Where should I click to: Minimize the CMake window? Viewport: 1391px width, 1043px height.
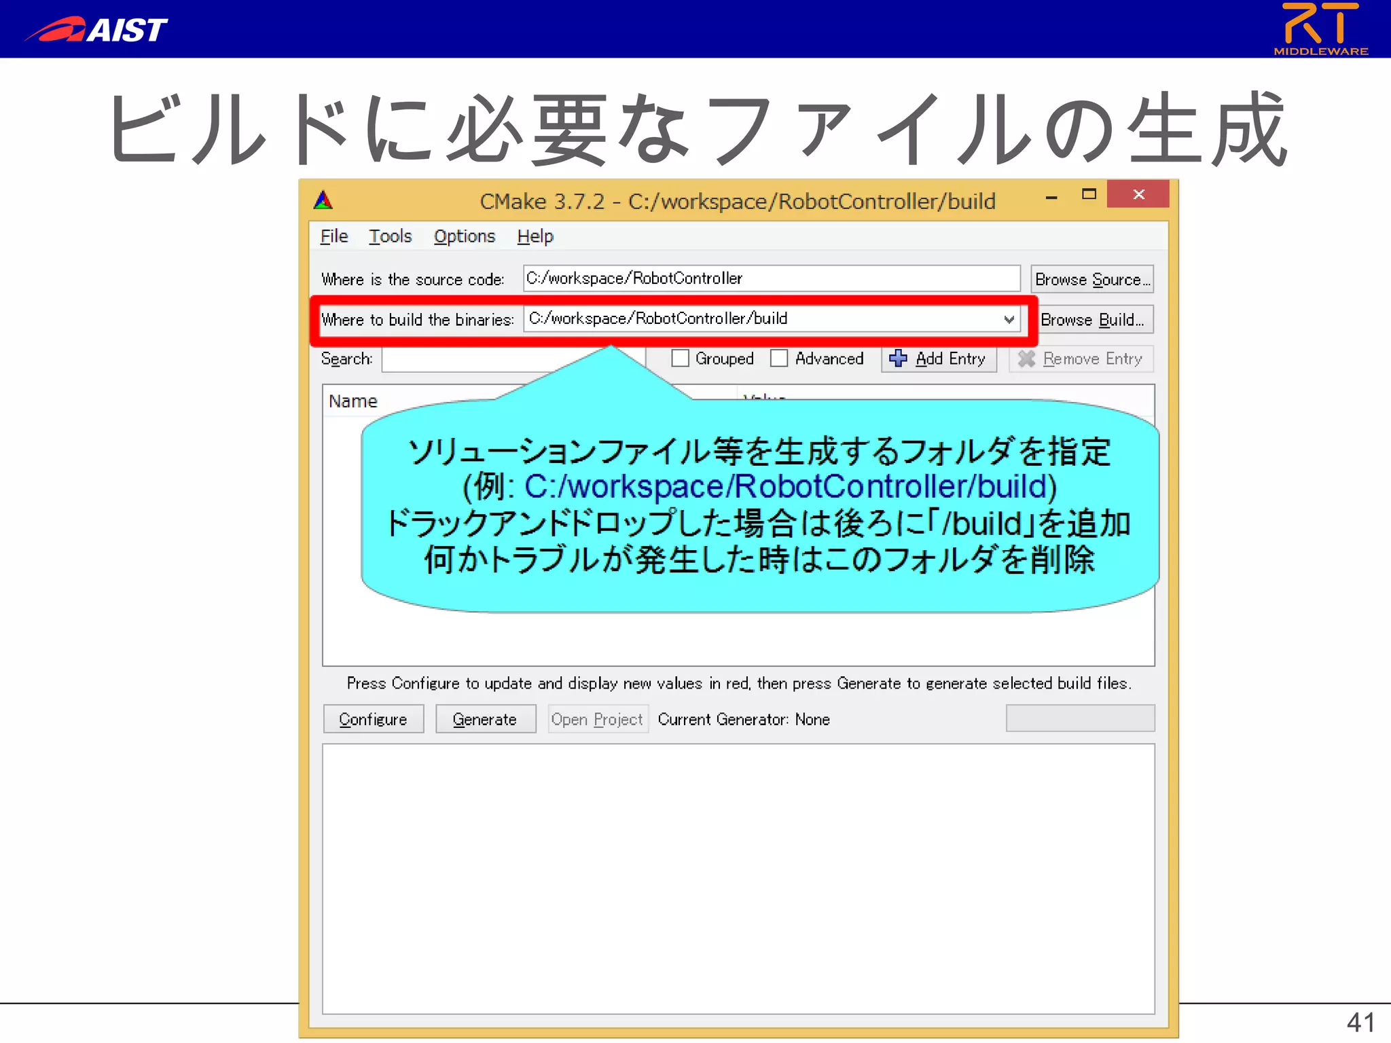[x=1051, y=196]
